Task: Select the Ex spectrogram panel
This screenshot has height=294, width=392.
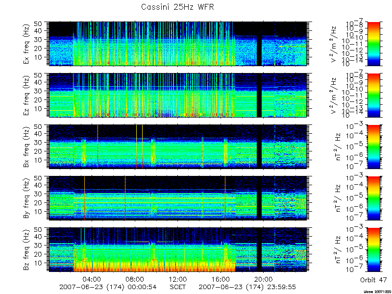Action: point(178,44)
